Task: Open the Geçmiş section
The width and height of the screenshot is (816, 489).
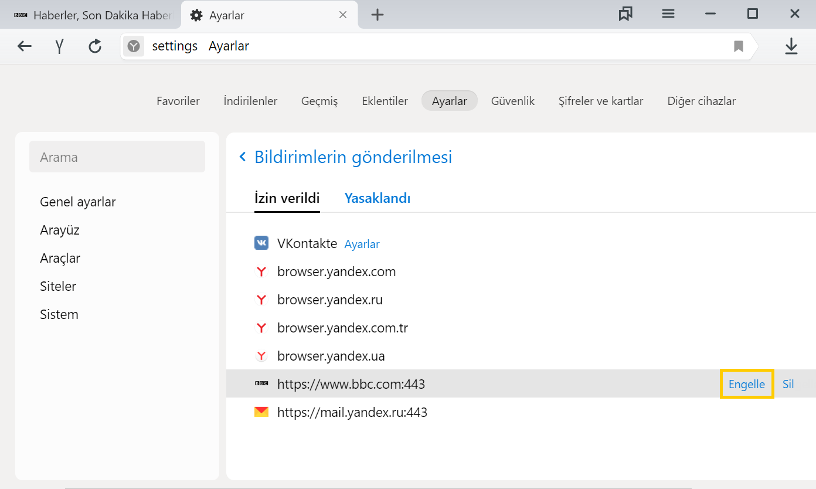Action: coord(319,101)
